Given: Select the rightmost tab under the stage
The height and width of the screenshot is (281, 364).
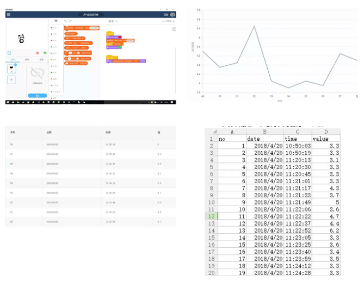Looking at the screenshot, I should (x=41, y=60).
